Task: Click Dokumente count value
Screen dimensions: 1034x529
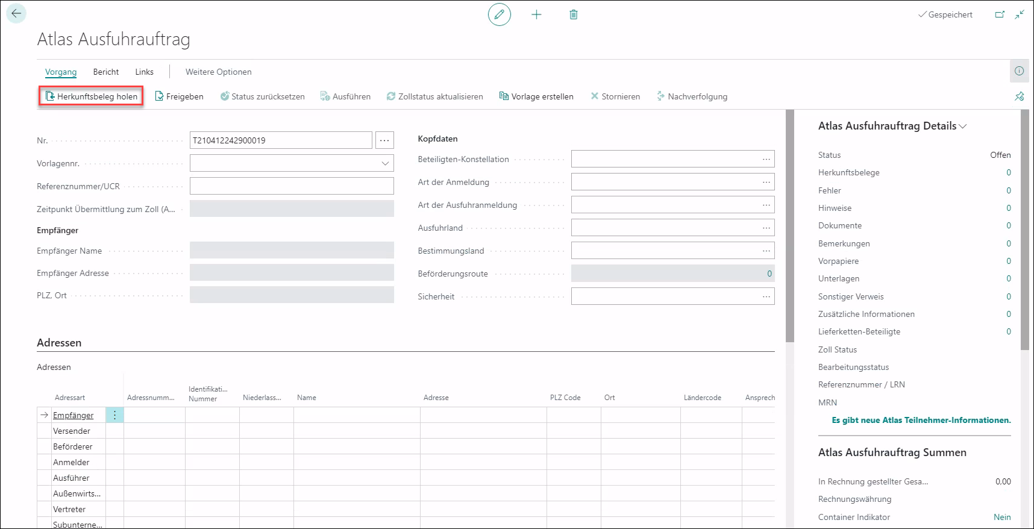Action: tap(1009, 225)
